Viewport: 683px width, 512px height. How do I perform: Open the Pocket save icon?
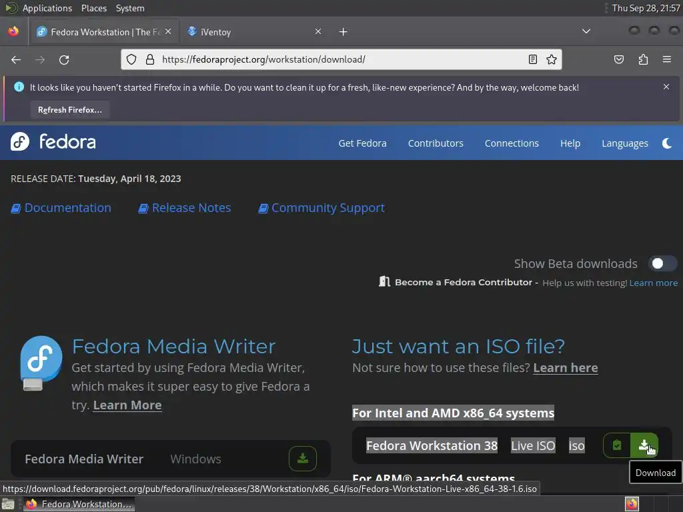pyautogui.click(x=618, y=59)
